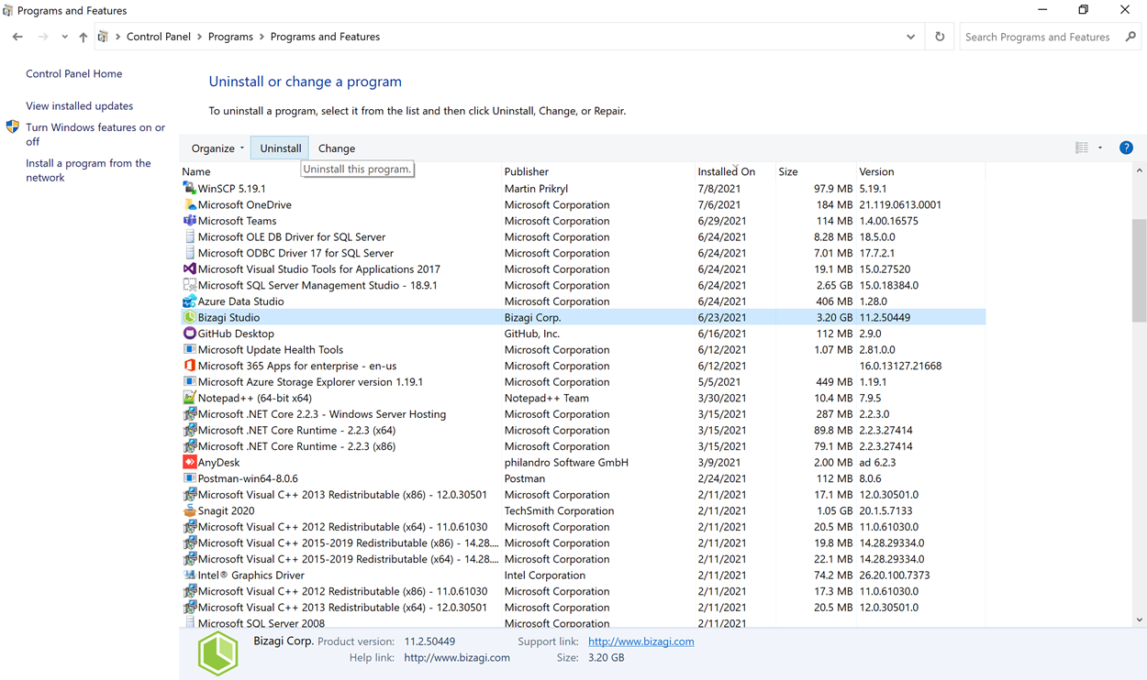
Task: Sort by the Version column header
Action: (x=920, y=171)
